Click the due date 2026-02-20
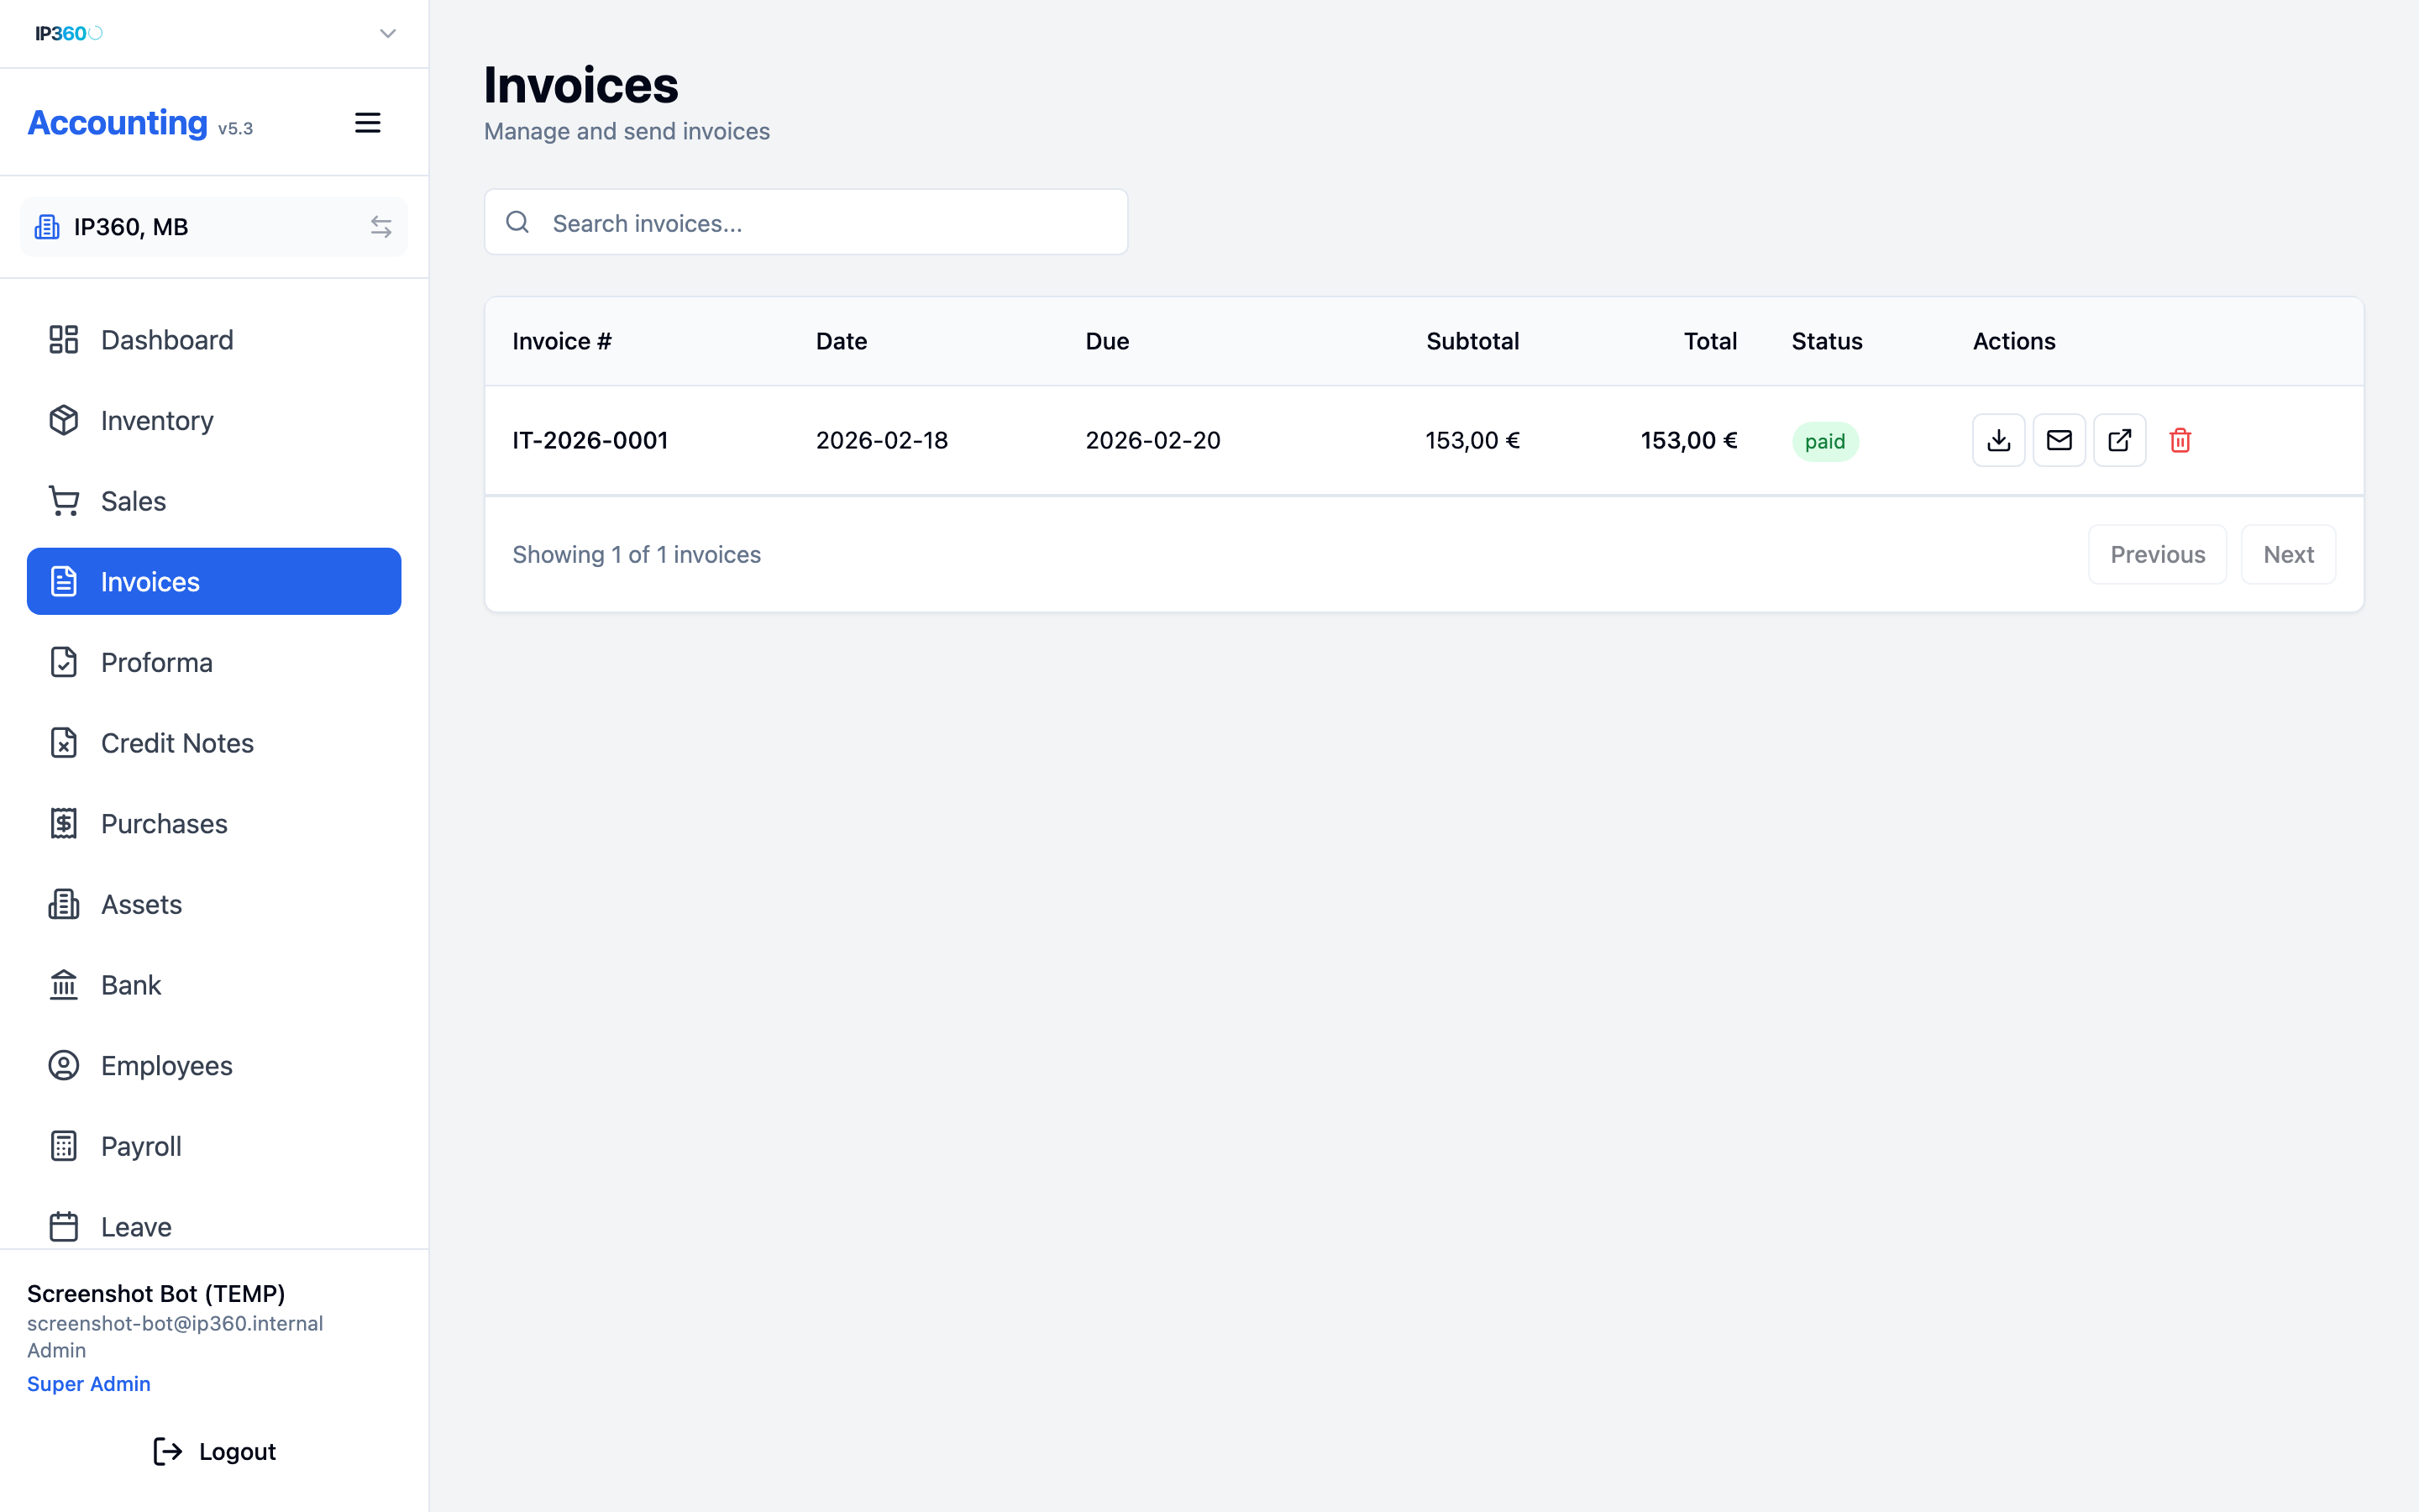Image resolution: width=2419 pixels, height=1512 pixels. (1152, 440)
